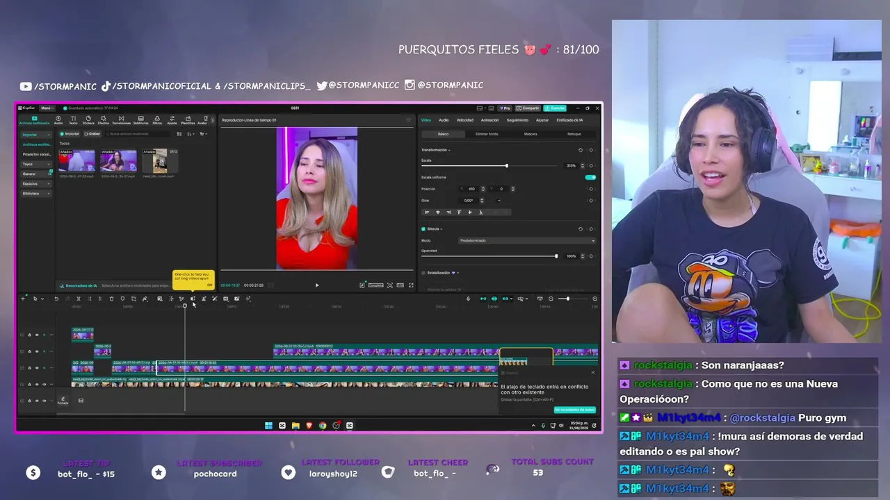The image size is (890, 500).
Task: Open File Explorer from the taskbar
Action: click(296, 426)
